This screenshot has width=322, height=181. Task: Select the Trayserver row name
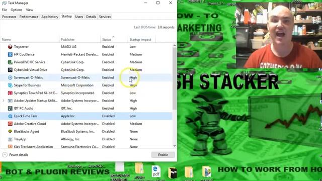coord(21,47)
